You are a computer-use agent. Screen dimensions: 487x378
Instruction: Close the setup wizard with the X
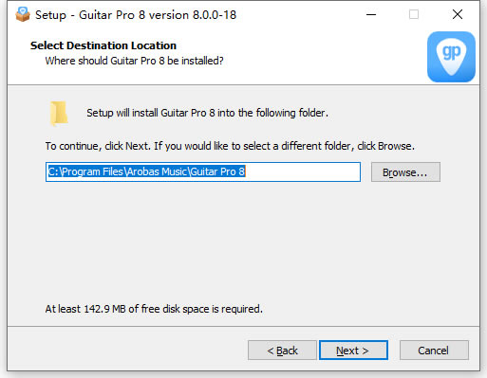click(458, 14)
